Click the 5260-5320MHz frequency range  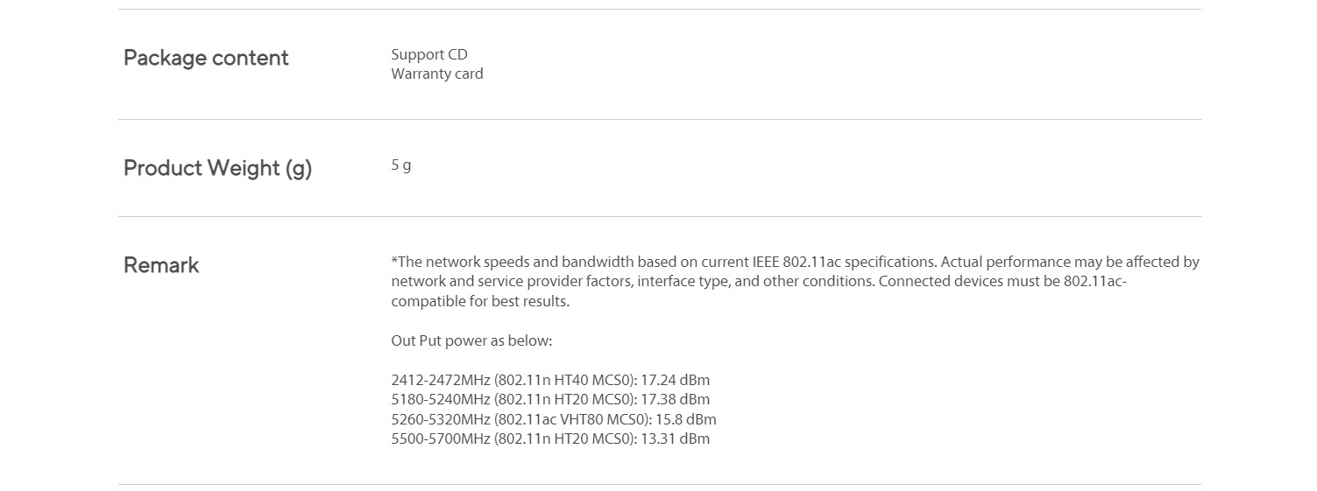click(x=440, y=419)
